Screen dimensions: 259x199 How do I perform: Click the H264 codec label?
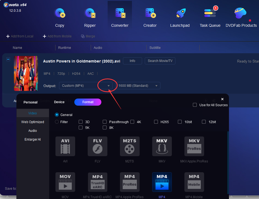[76, 74]
